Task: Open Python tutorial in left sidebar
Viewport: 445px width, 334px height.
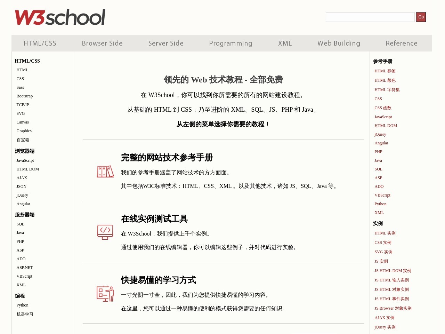Action: (22, 305)
